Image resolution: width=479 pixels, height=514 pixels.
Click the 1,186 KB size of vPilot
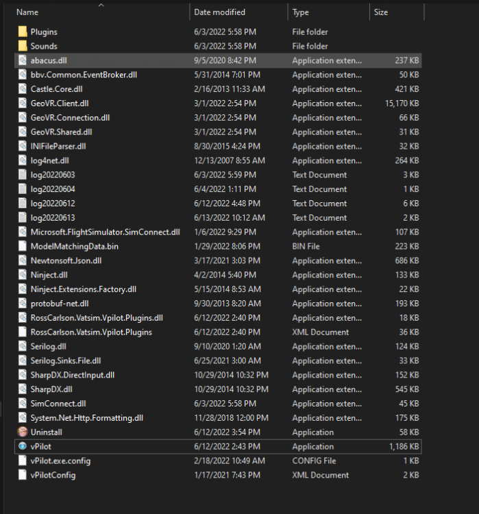click(x=404, y=446)
